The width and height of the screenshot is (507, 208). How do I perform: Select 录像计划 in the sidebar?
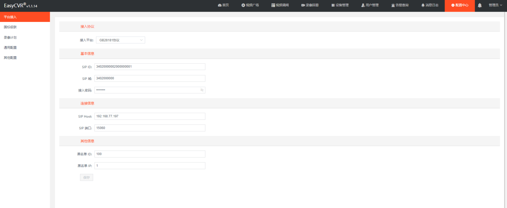point(10,38)
